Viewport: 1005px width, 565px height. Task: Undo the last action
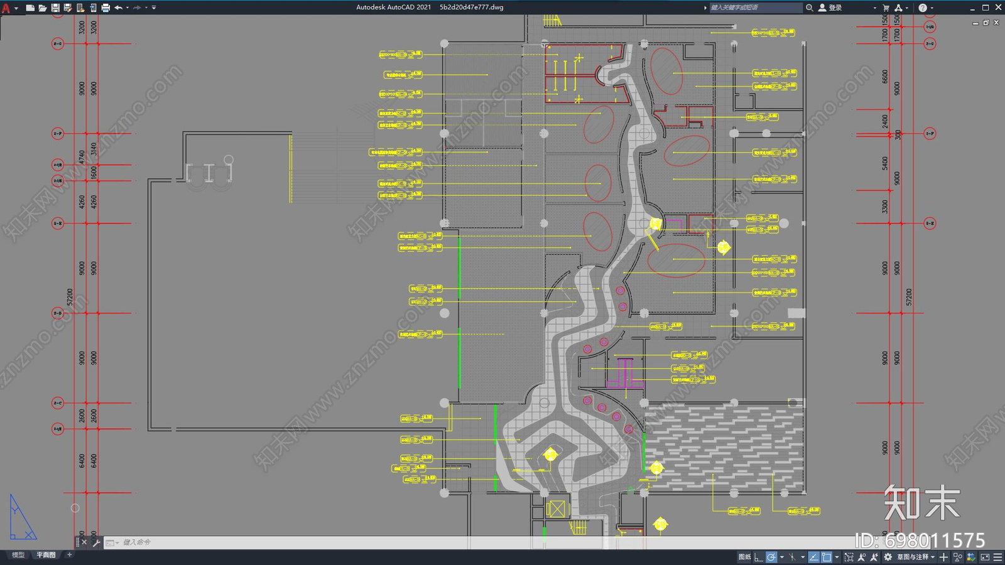118,8
